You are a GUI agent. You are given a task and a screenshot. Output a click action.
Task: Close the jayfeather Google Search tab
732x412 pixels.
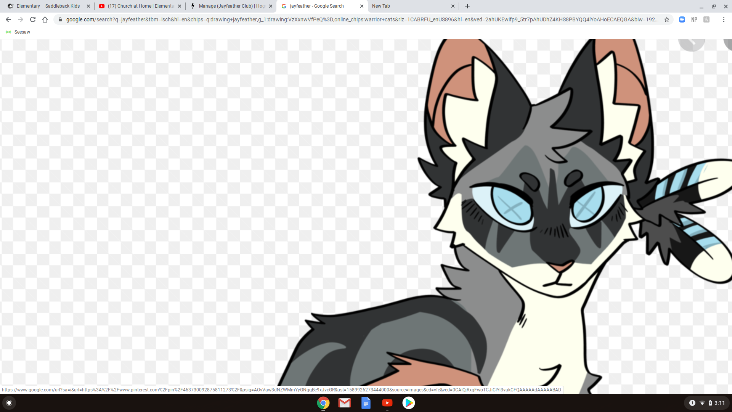tap(362, 6)
